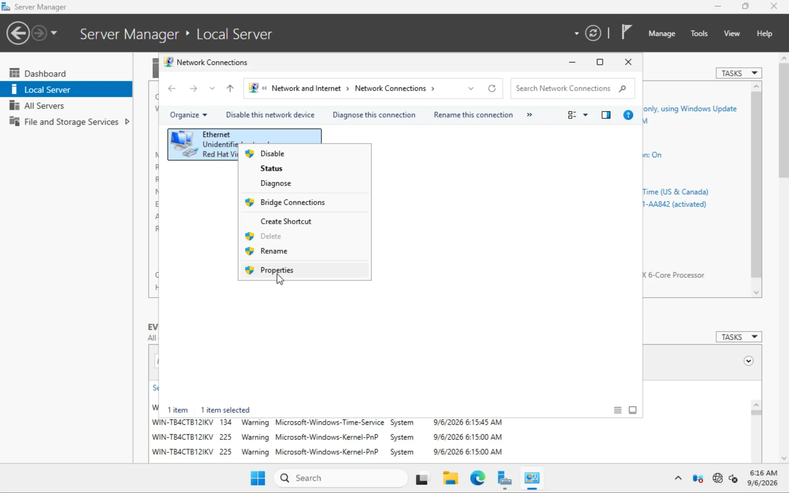
Task: Click the Search Network Connections field
Action: click(x=573, y=88)
